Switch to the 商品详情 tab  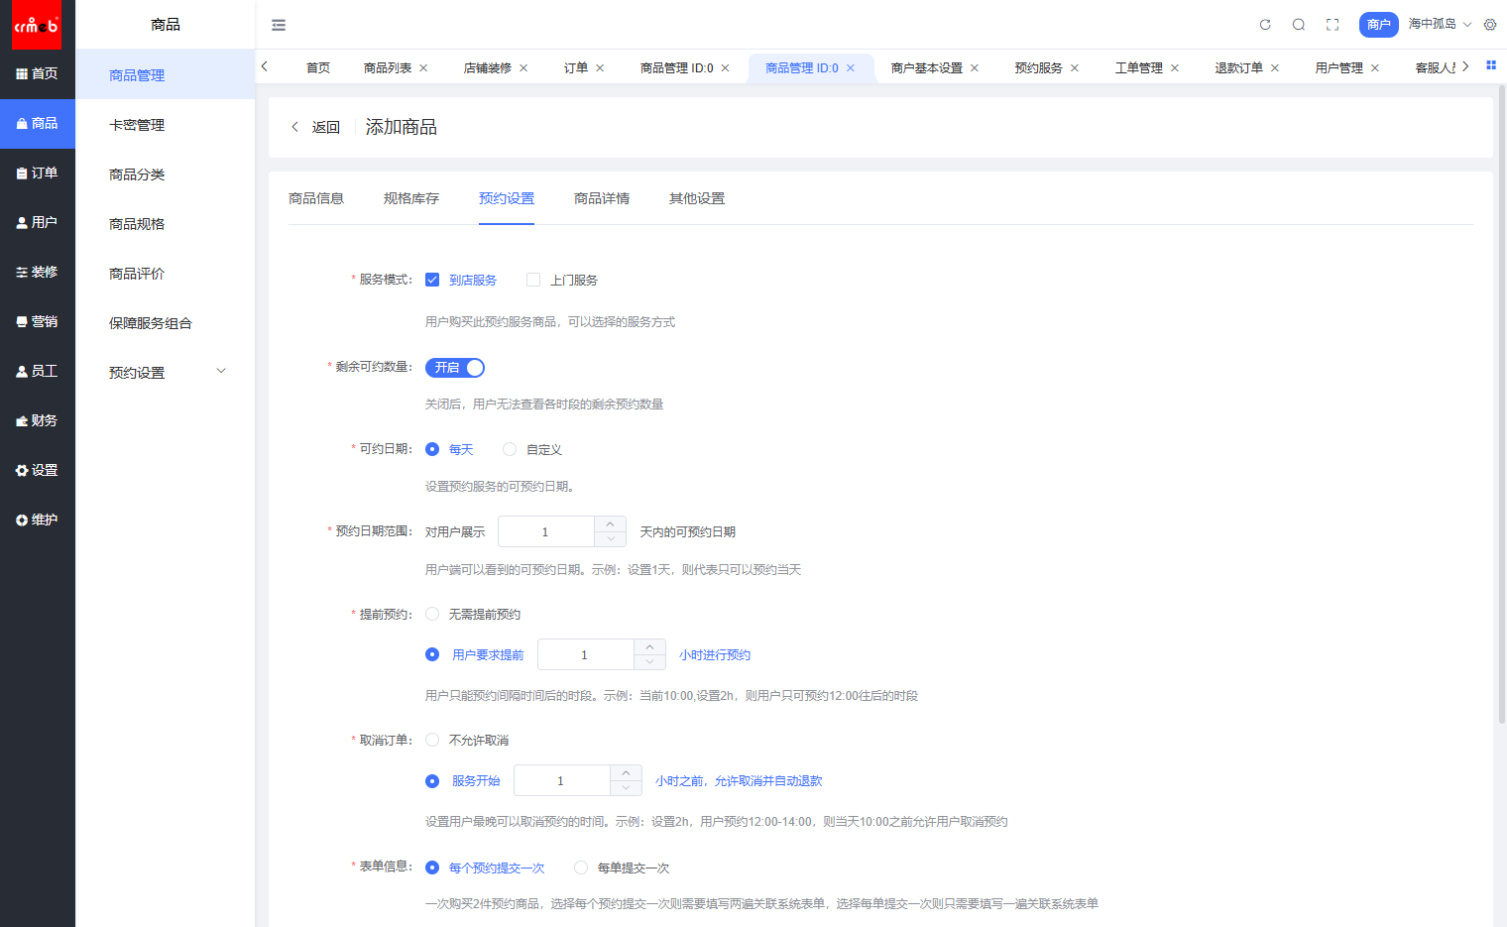601,198
